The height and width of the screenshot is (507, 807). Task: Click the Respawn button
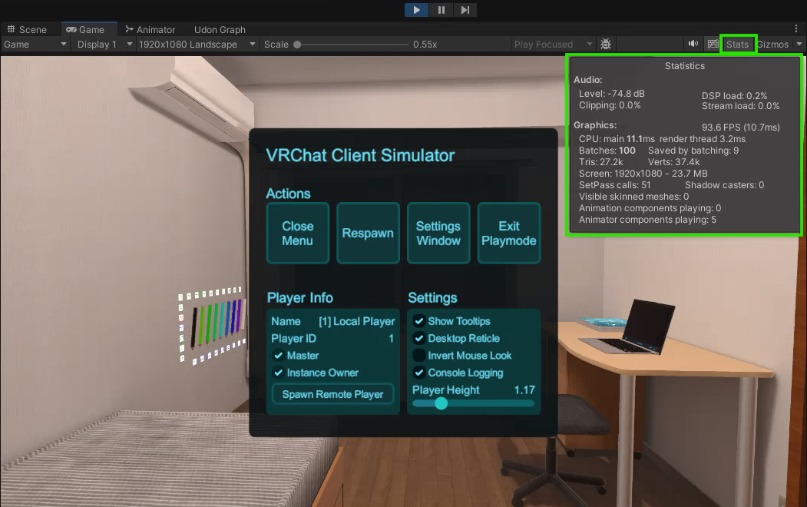pyautogui.click(x=368, y=234)
